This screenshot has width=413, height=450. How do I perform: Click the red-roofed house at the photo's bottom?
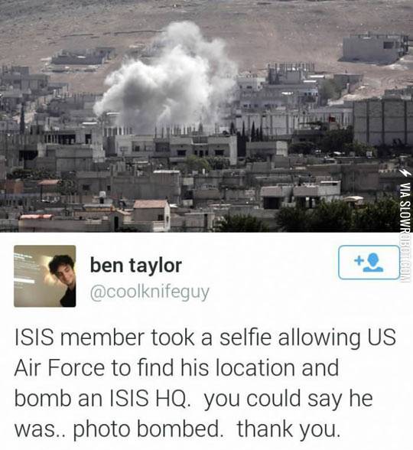point(151,214)
